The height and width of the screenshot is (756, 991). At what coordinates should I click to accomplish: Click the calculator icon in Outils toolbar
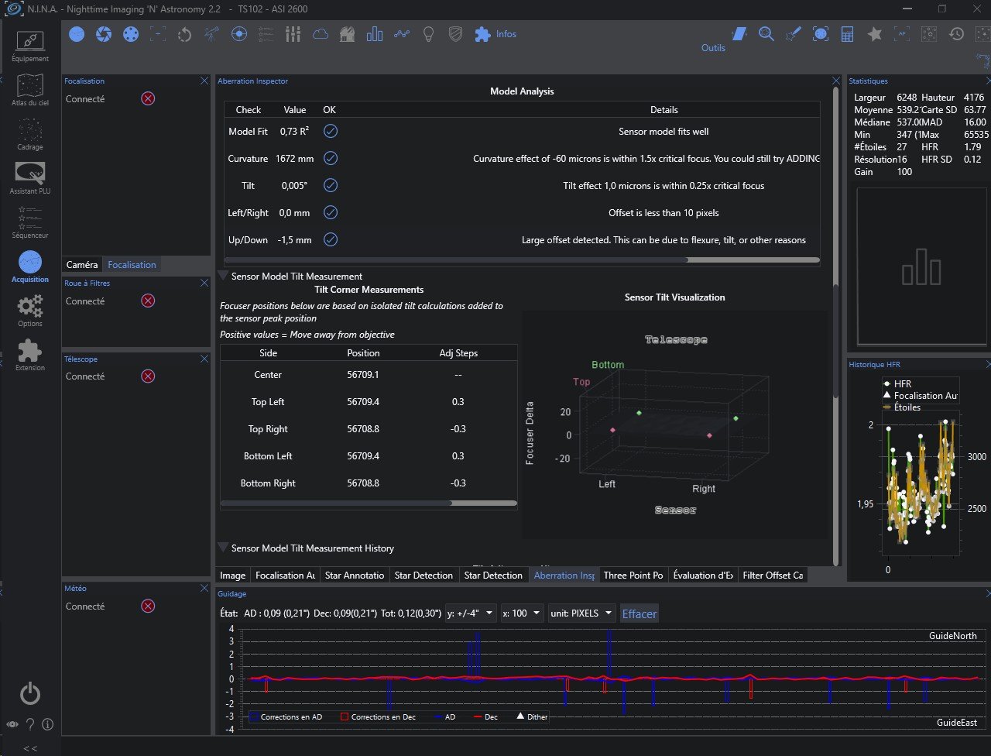click(847, 34)
